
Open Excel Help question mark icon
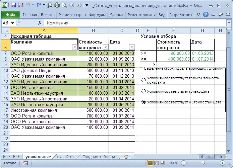(206, 14)
